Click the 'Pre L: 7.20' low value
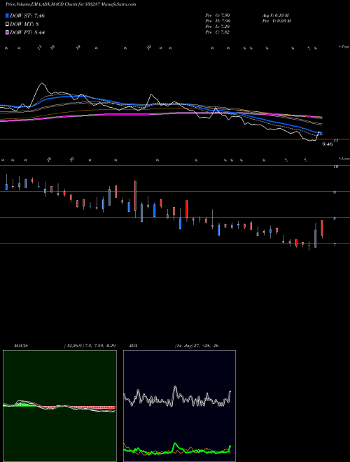The width and height of the screenshot is (350, 462). pos(218,27)
